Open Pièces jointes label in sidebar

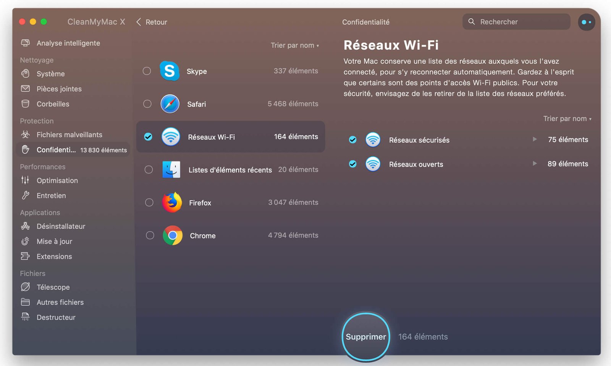pyautogui.click(x=59, y=89)
